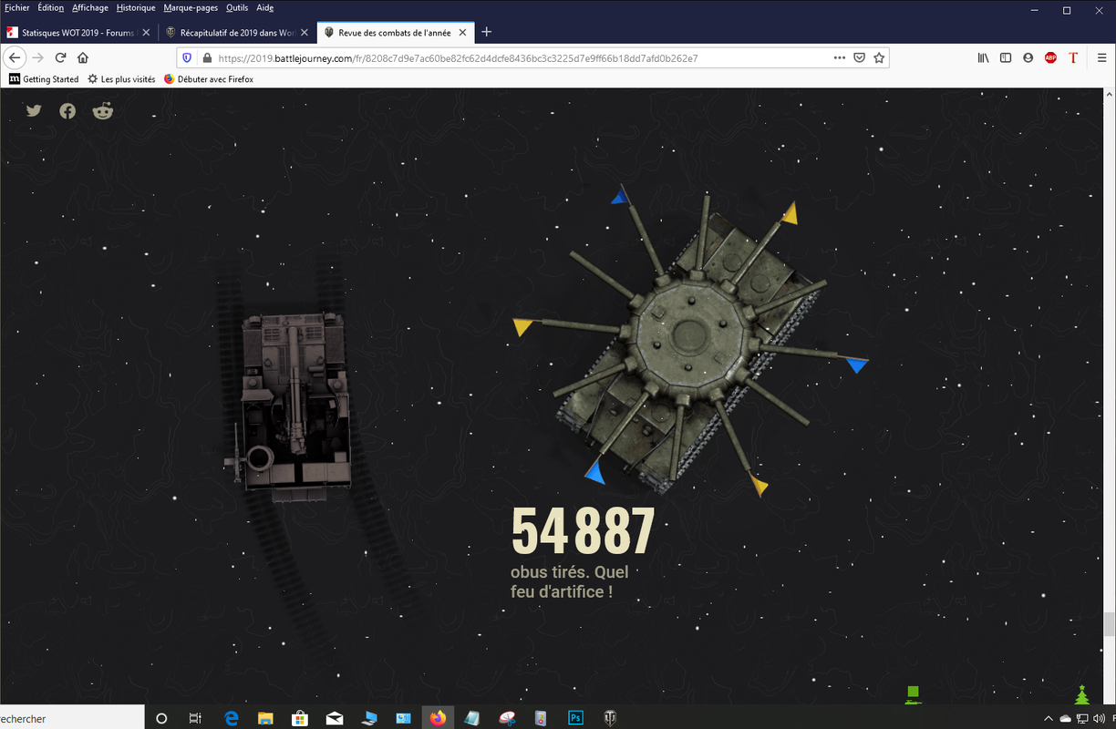Open Windows Task View
Screen dimensions: 1116x729
click(x=195, y=718)
